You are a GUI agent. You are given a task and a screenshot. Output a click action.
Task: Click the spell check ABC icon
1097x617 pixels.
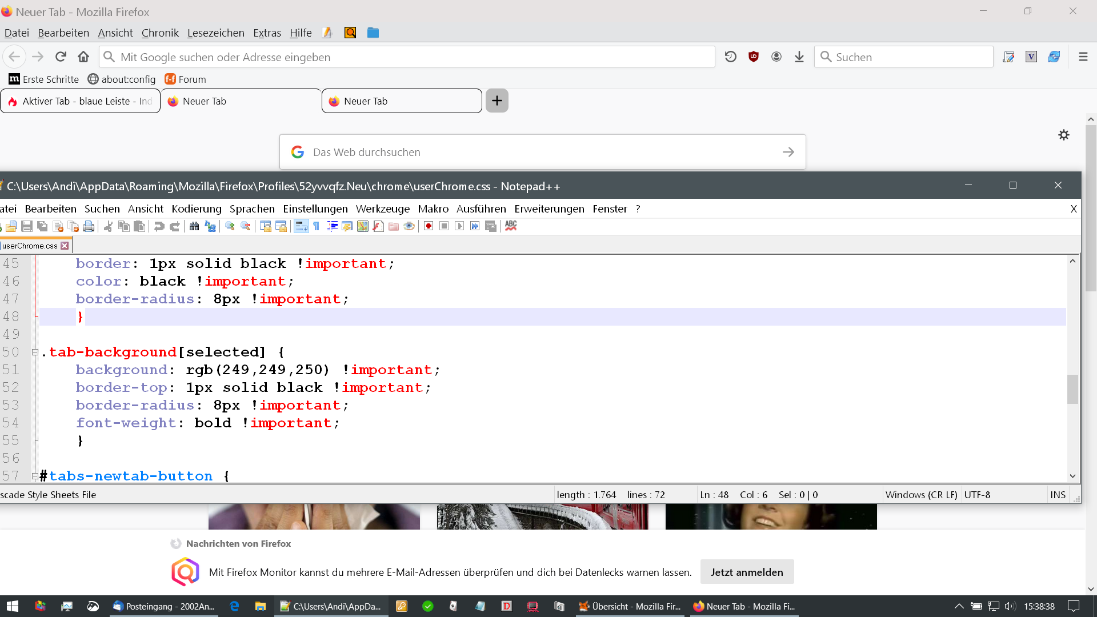coord(511,226)
